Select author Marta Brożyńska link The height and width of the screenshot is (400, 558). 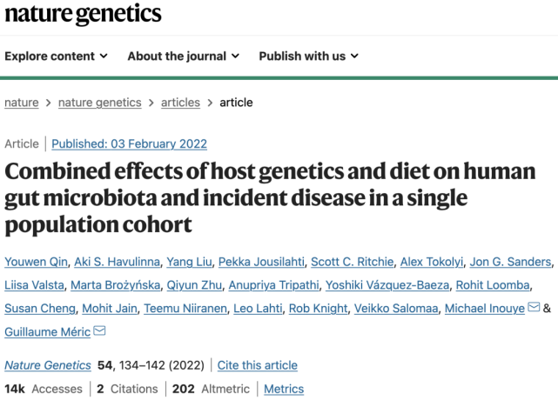pos(115,285)
